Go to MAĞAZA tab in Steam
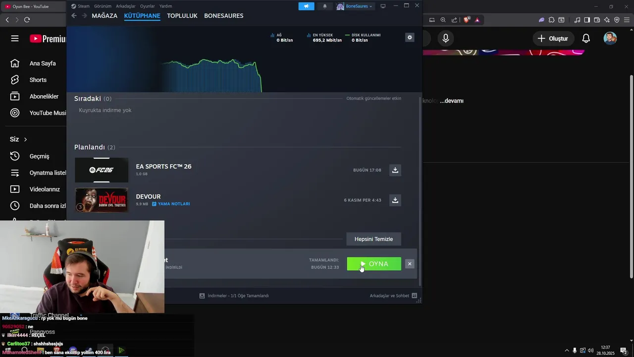 tap(105, 16)
